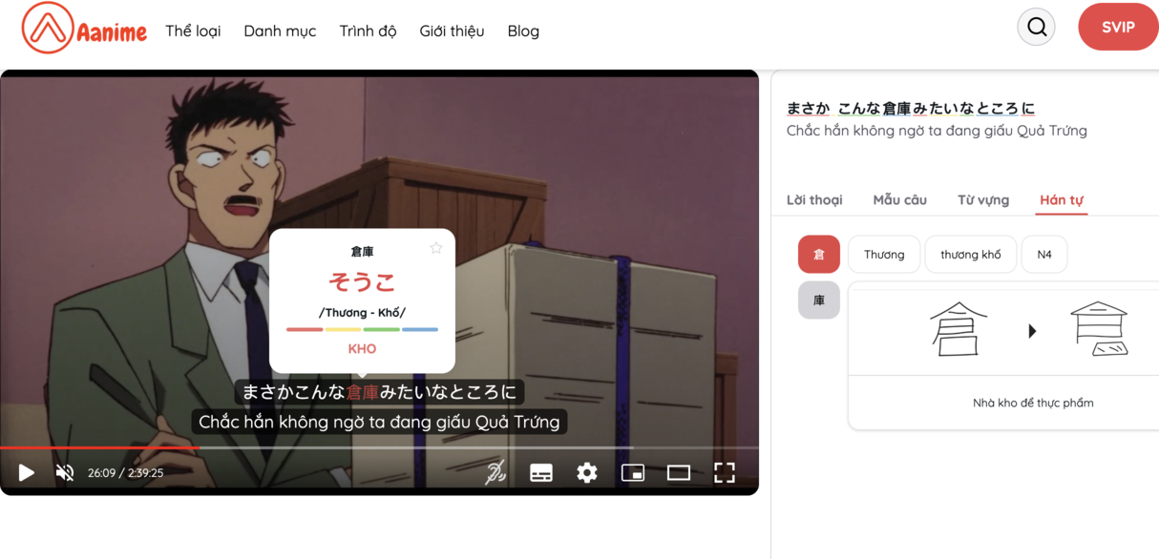Switch to the Từ vựng tab

(983, 199)
